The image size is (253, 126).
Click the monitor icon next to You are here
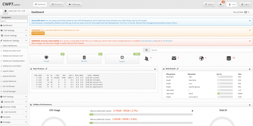(246, 12)
